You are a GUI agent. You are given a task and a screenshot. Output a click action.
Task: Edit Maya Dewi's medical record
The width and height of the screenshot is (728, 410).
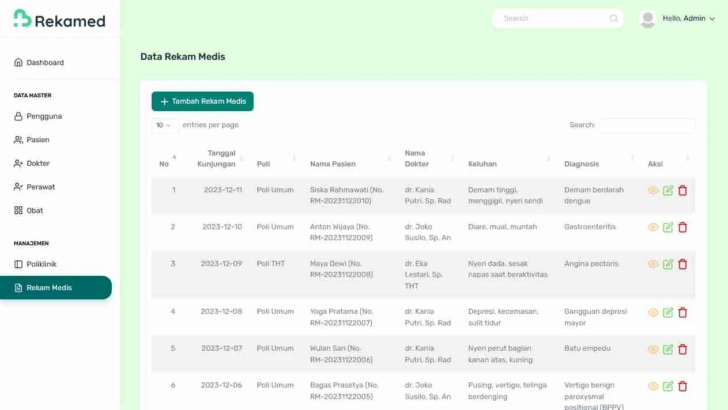[x=668, y=264]
